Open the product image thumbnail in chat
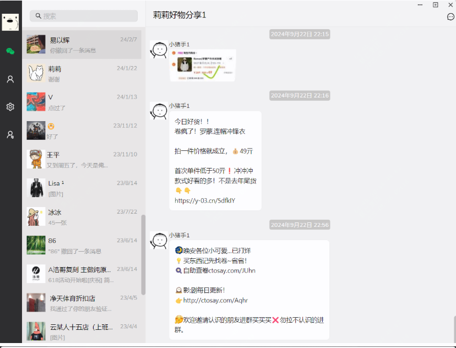 tap(202, 65)
